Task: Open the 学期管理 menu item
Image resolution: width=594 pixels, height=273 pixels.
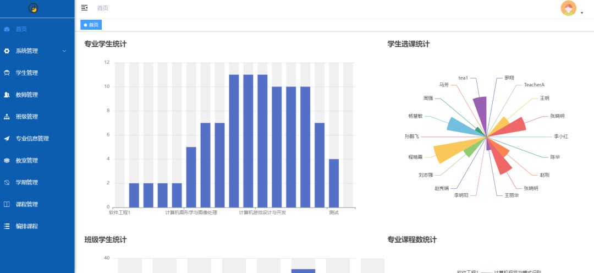Action: click(37, 182)
